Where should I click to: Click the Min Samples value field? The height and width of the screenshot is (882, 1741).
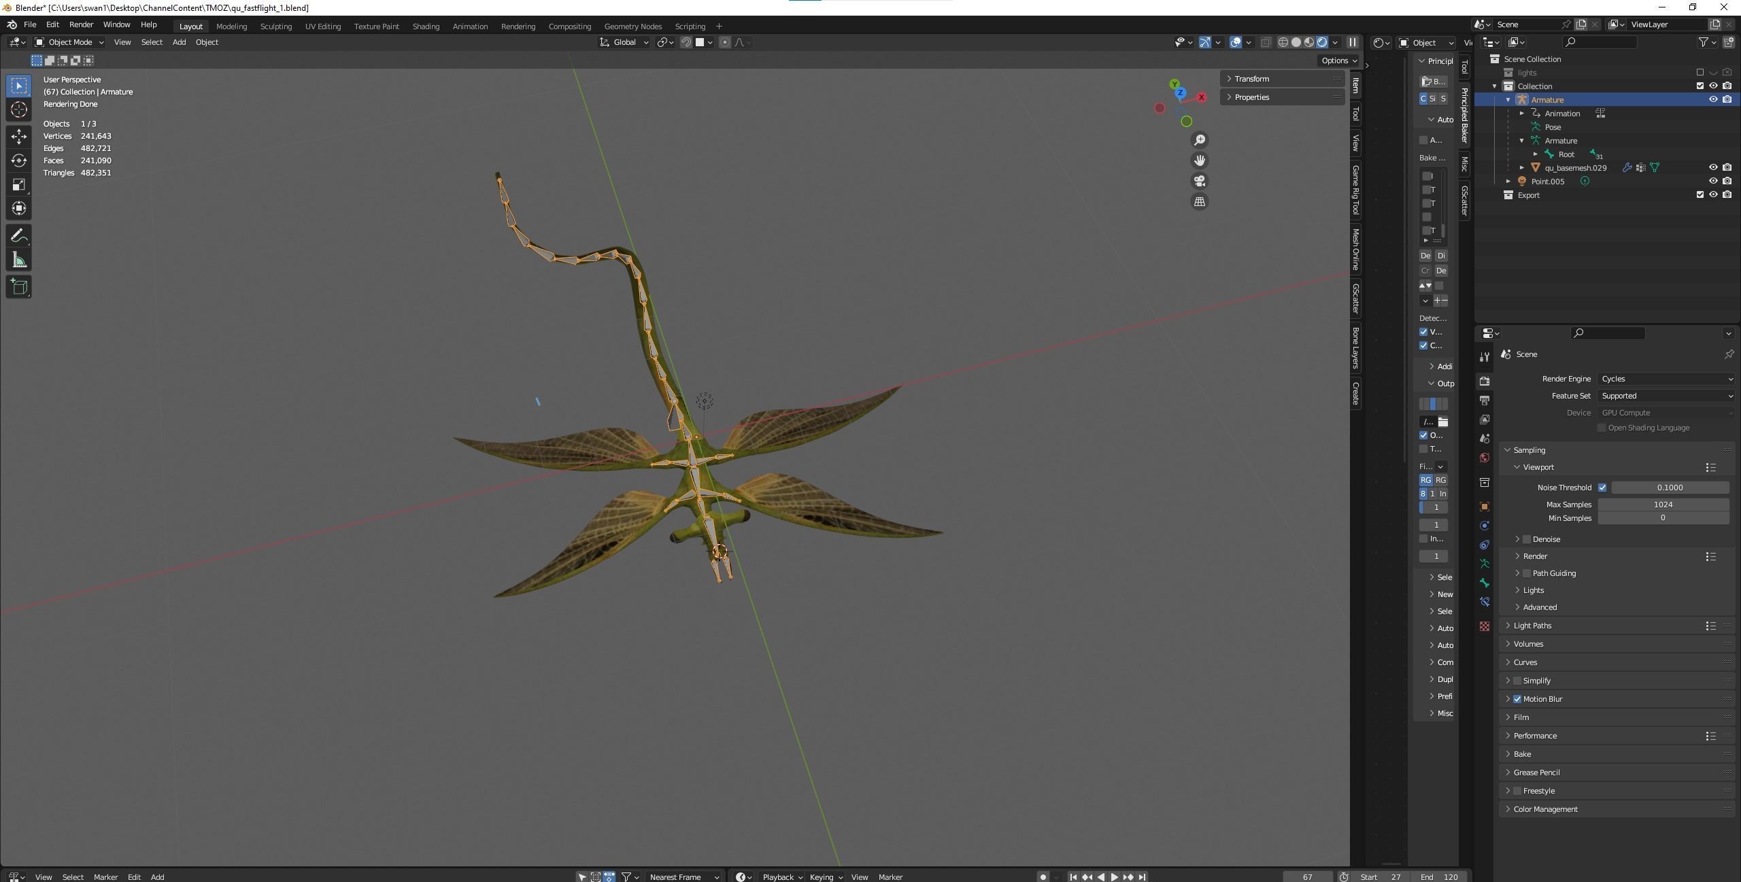pyautogui.click(x=1663, y=518)
